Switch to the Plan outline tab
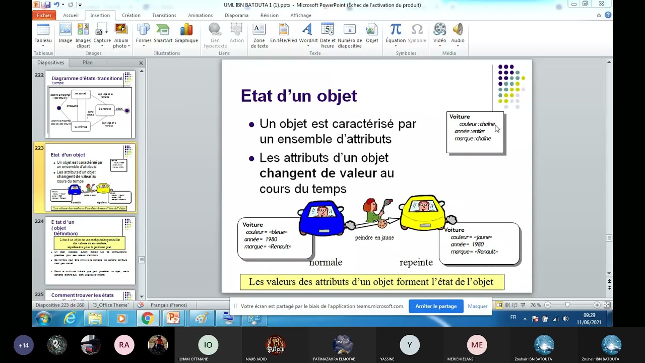This screenshot has width=645, height=363. [88, 63]
